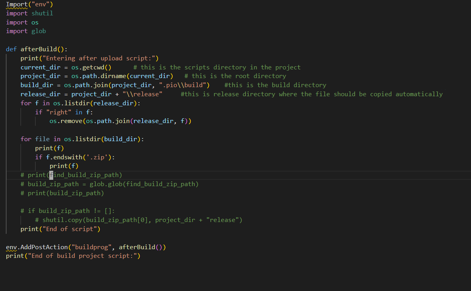
Task: Click the "import glob" statement
Action: (26, 31)
